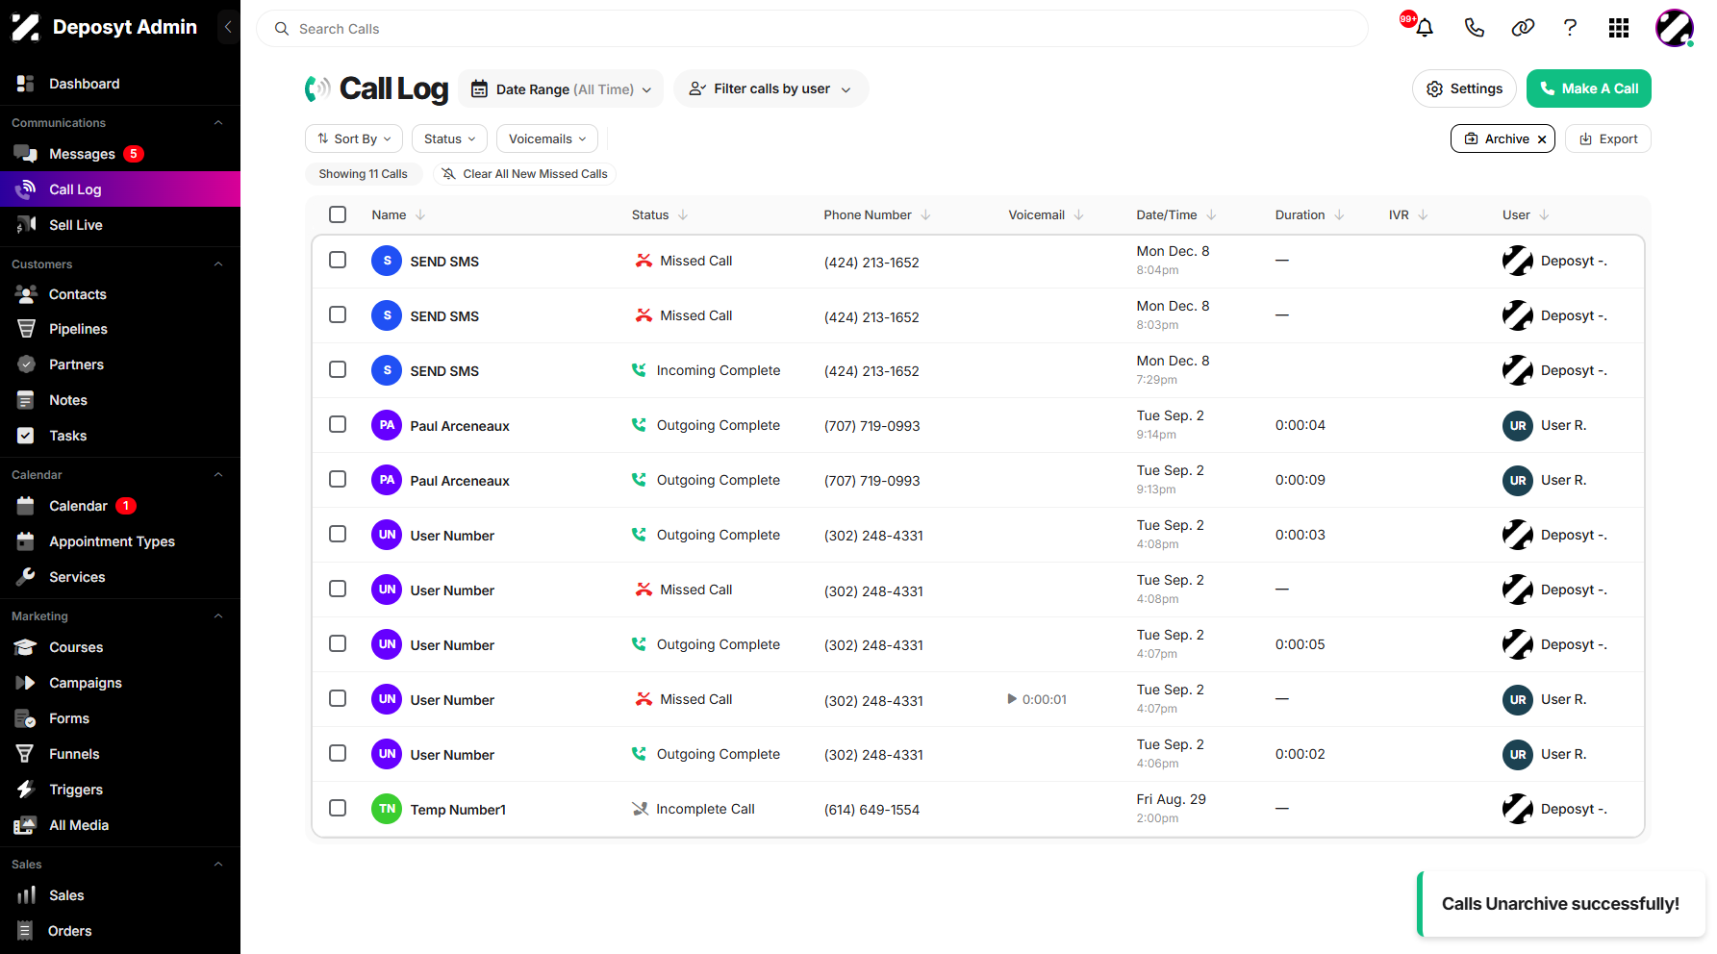
Task: Collapse the sidebar with the chevron
Action: [x=228, y=27]
